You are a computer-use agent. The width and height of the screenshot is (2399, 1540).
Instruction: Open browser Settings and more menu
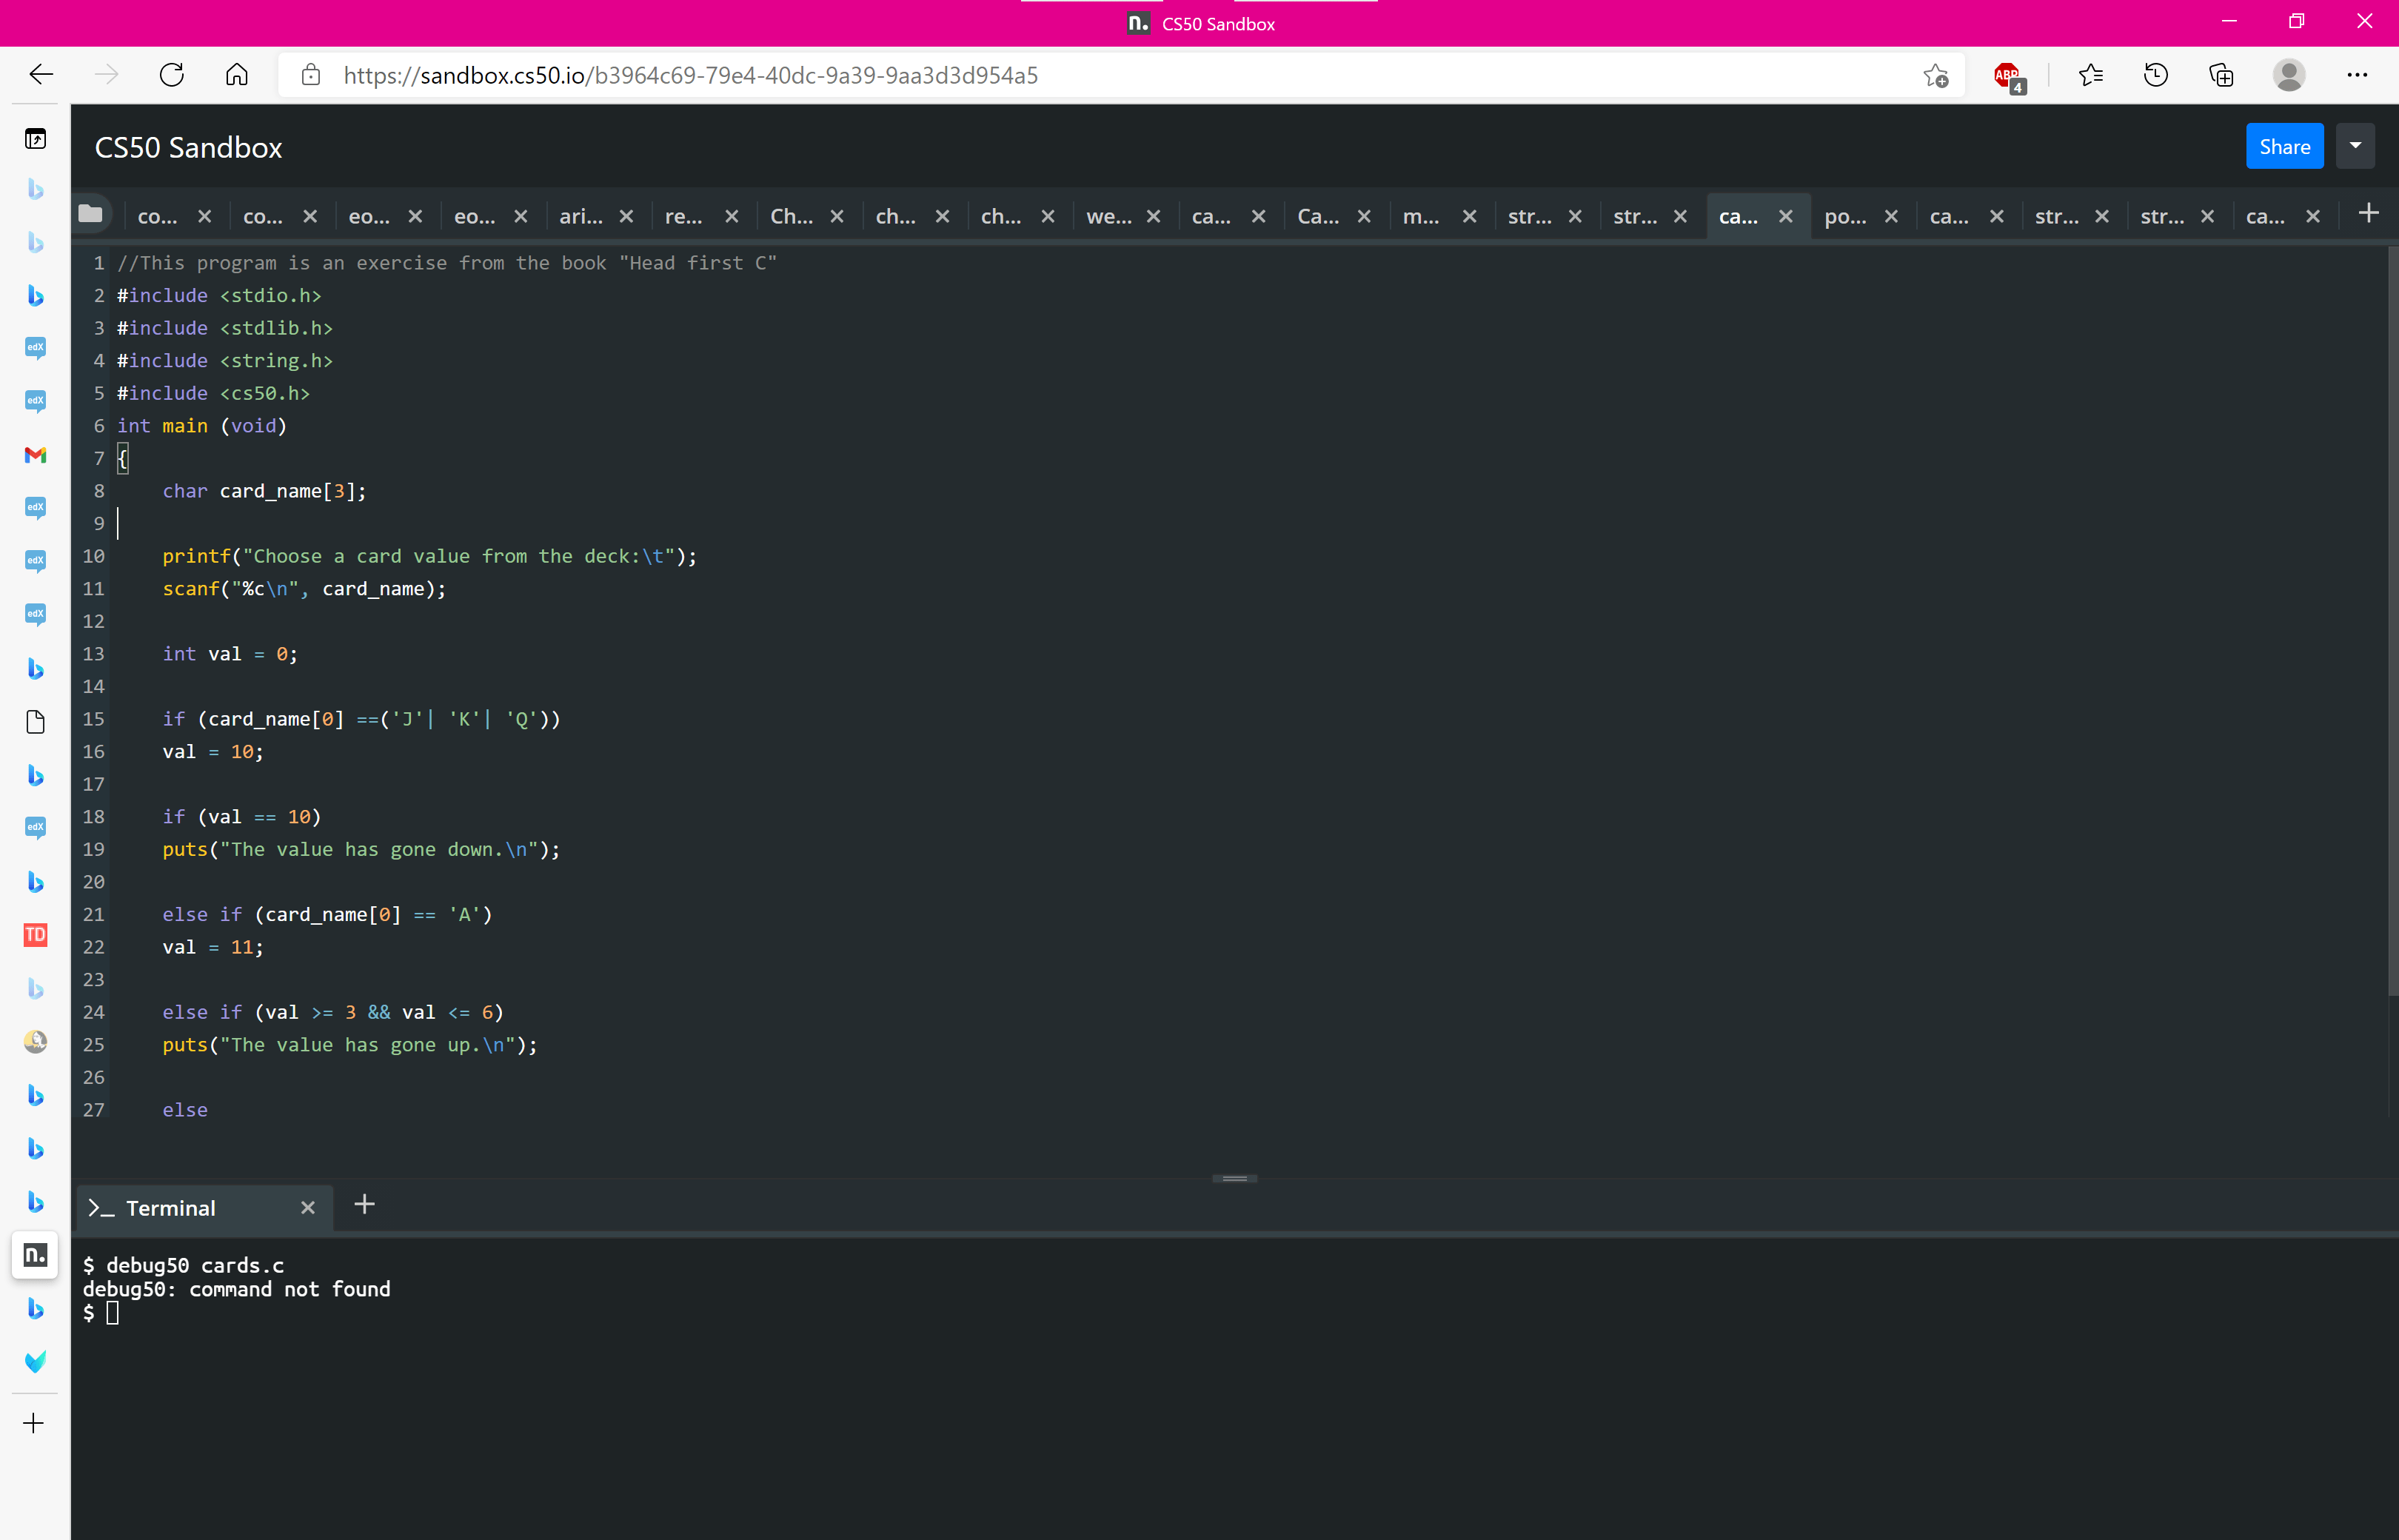pyautogui.click(x=2357, y=75)
